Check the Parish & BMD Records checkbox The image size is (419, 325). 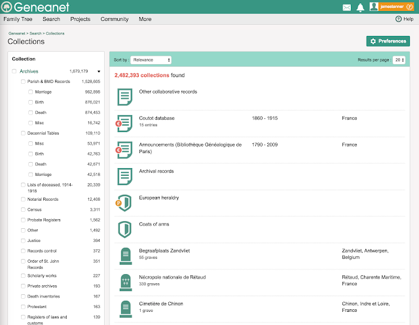23,81
